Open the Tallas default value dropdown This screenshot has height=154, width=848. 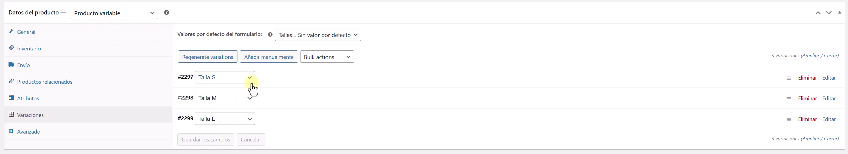click(318, 35)
